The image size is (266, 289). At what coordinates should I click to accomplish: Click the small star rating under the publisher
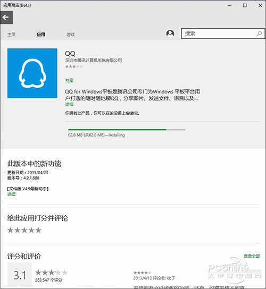[74, 66]
